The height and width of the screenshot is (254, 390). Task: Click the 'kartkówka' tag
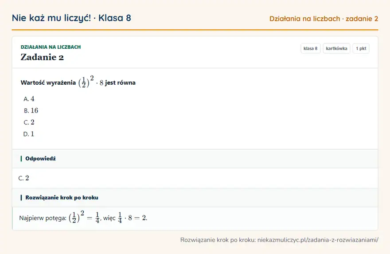(x=336, y=48)
